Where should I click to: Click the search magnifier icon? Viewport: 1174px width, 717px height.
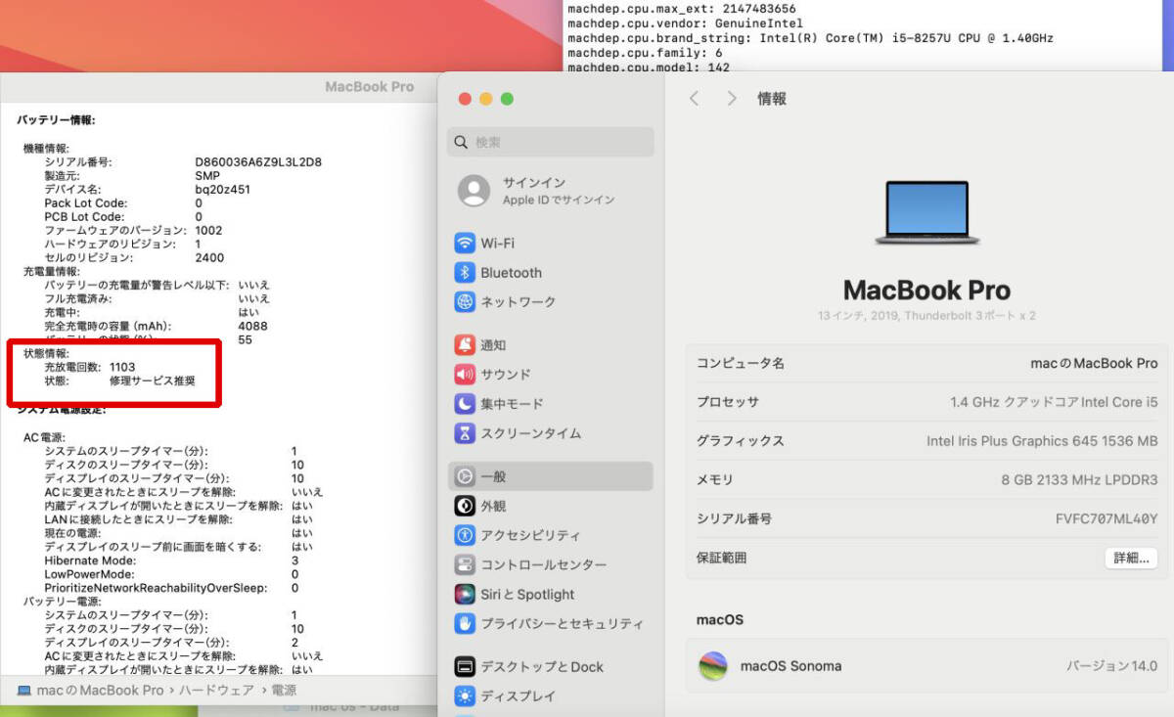462,142
